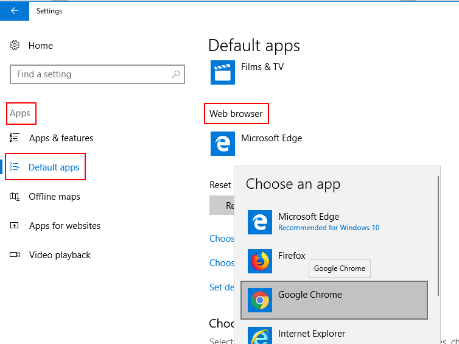459x344 pixels.
Task: Open the Offline maps icon
Action: [15, 196]
